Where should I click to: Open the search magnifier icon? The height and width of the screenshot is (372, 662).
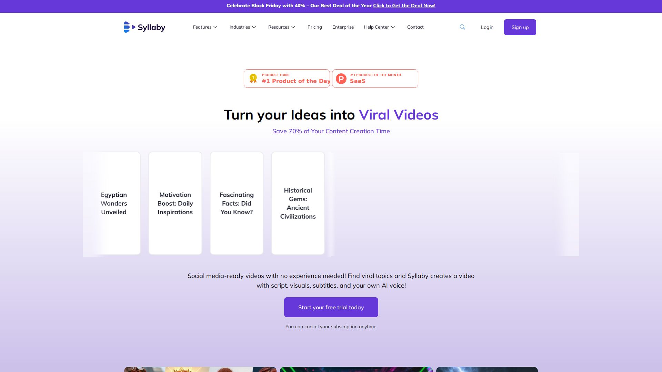click(x=462, y=27)
